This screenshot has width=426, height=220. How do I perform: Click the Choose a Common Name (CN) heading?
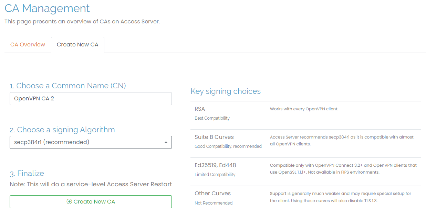(68, 86)
